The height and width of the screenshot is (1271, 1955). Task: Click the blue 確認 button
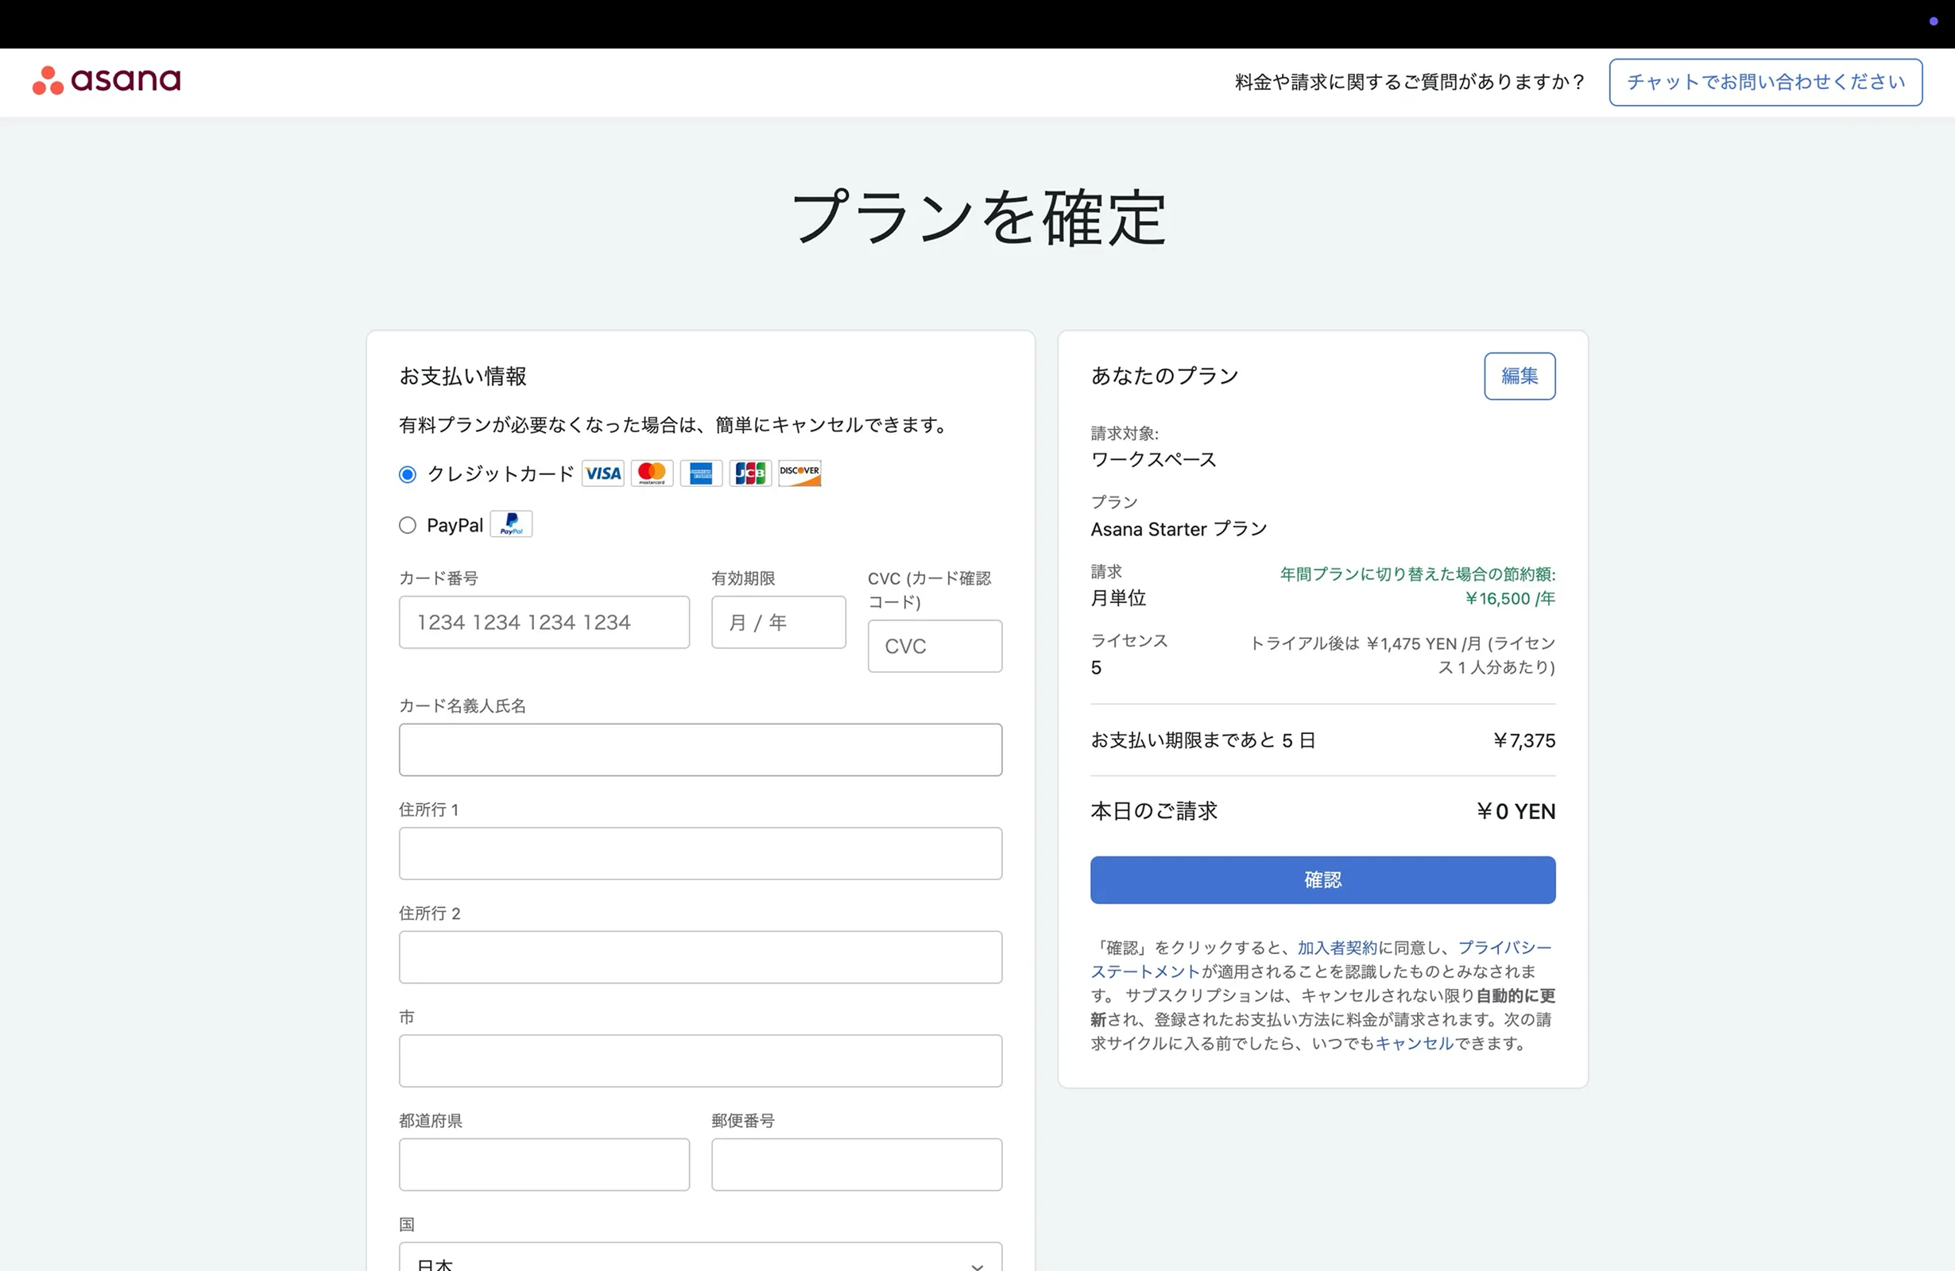[1322, 880]
